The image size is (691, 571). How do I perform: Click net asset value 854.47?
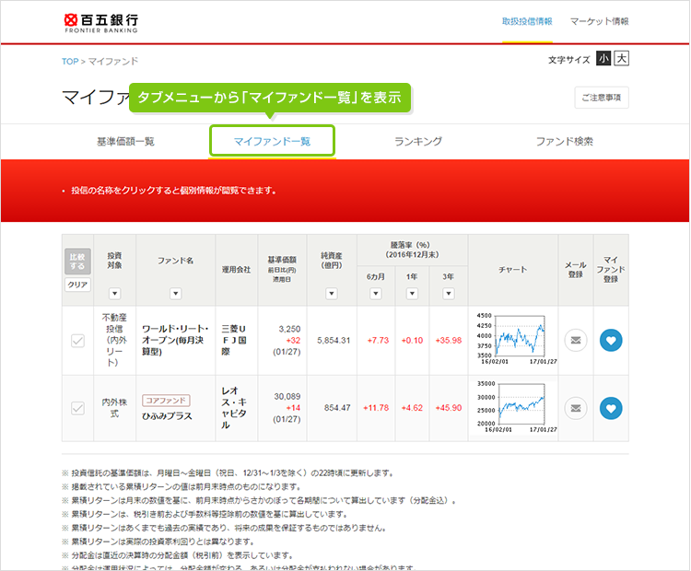tap(337, 408)
